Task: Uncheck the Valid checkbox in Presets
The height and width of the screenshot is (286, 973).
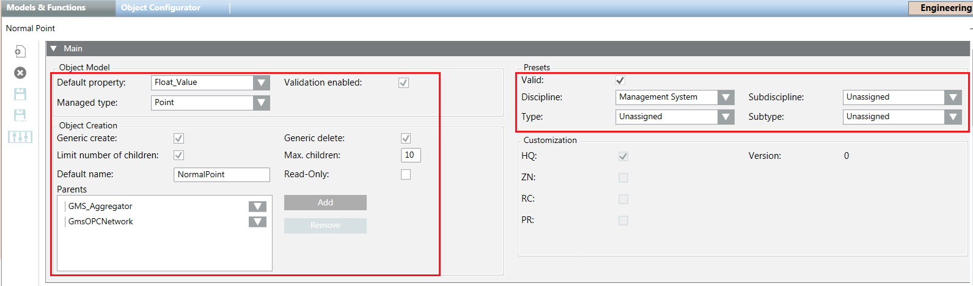Action: tap(620, 80)
